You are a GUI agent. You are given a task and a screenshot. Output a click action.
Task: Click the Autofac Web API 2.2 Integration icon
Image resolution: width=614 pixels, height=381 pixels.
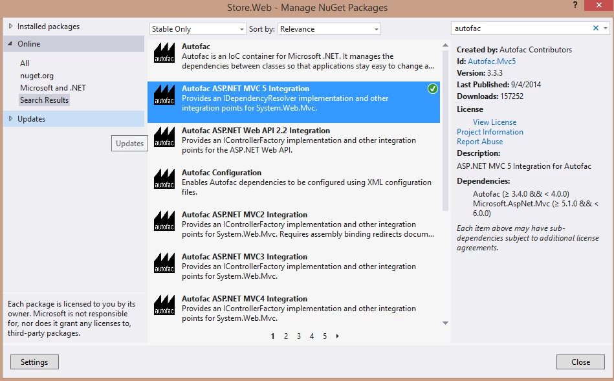click(164, 137)
